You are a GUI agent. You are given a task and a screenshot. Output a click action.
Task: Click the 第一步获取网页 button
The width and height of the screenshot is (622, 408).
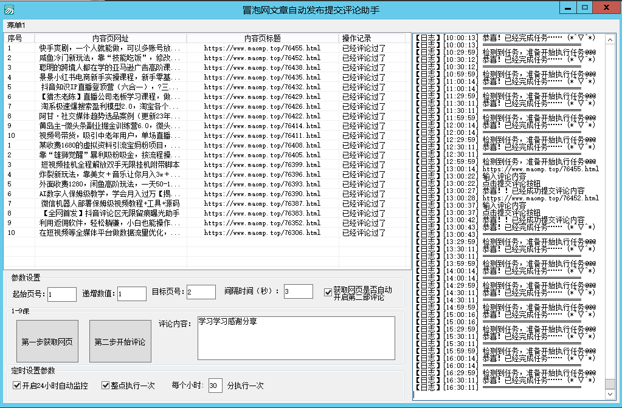[x=47, y=342]
